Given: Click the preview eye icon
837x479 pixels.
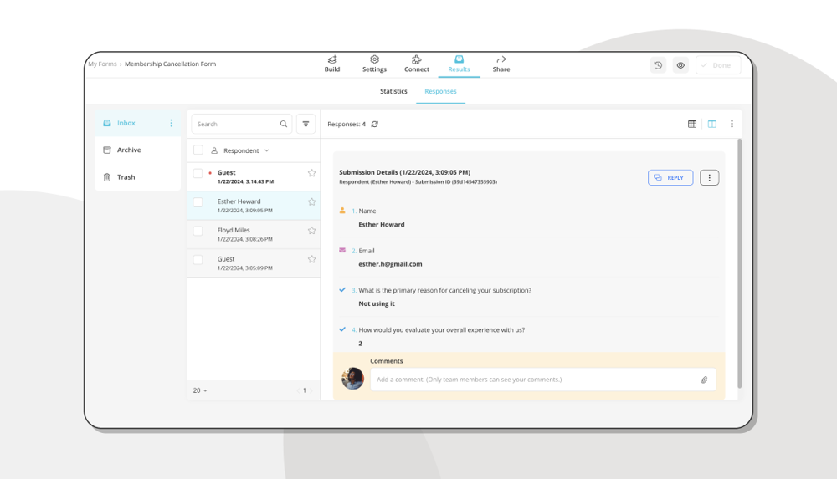Looking at the screenshot, I should click(x=680, y=65).
